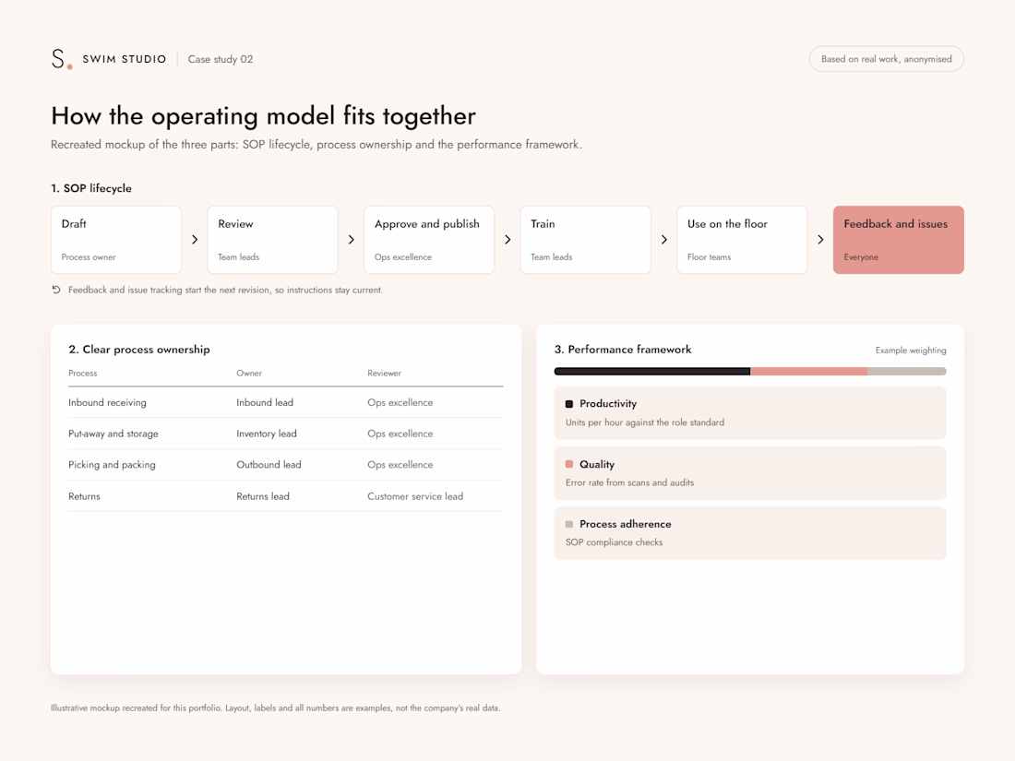Open the Use on the floor card
1015x761 pixels.
coord(742,240)
